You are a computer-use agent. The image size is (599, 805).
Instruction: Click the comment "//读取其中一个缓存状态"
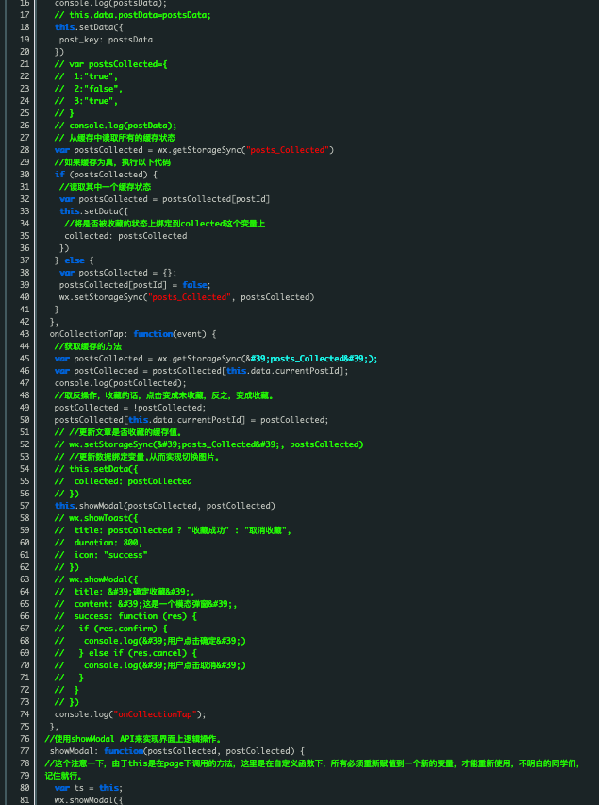[106, 187]
